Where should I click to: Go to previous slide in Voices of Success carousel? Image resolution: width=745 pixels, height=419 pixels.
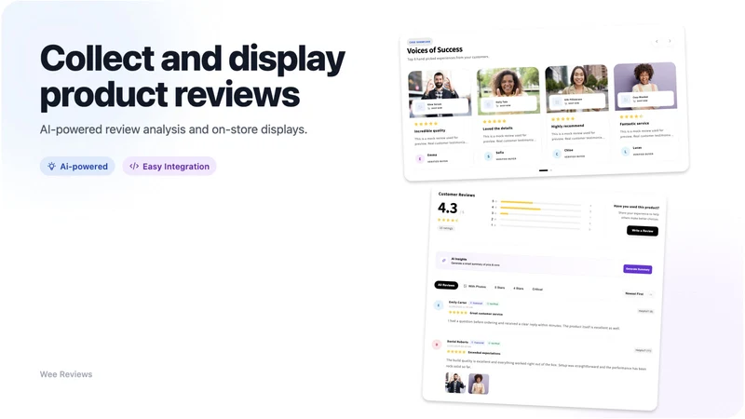pyautogui.click(x=657, y=41)
